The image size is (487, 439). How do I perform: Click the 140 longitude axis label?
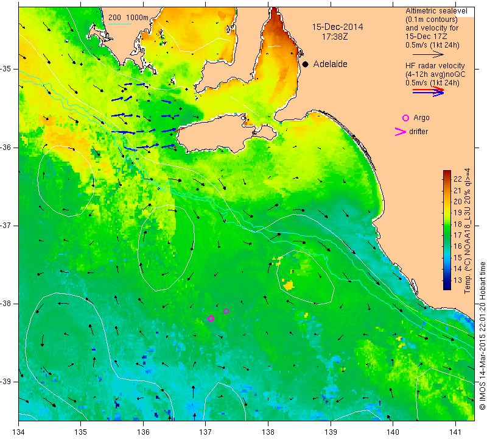pyautogui.click(x=393, y=432)
